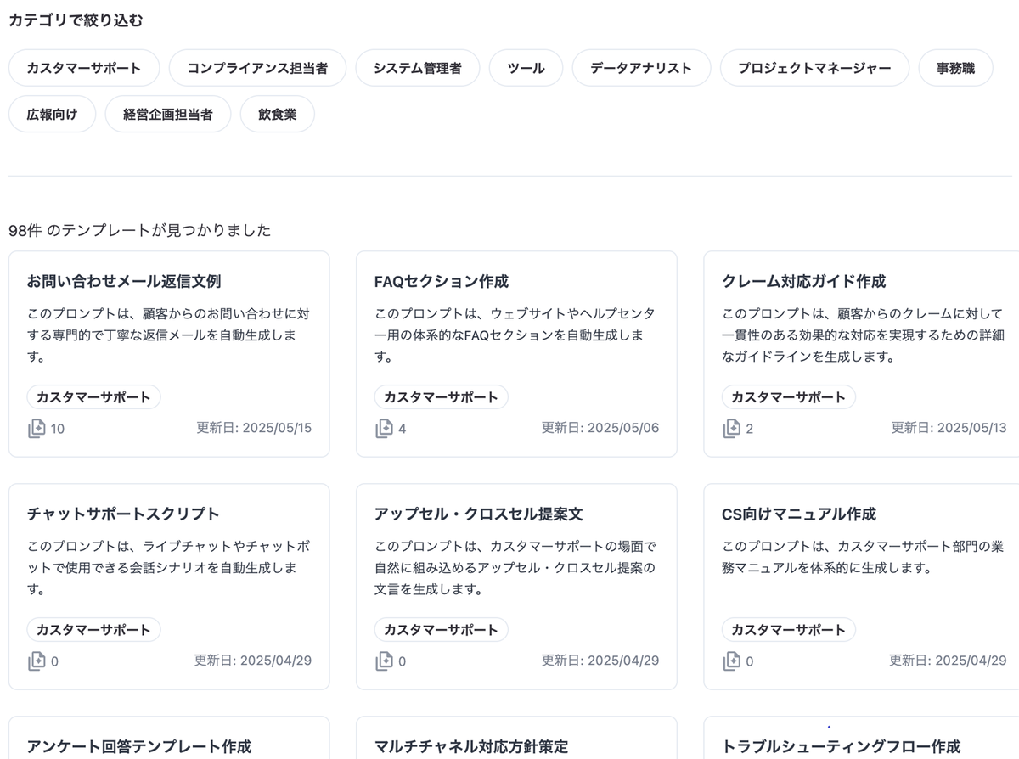1019x759 pixels.
Task: Click カスタマーサポート tag on クレーム対応ガイド作成 card
Action: (789, 396)
